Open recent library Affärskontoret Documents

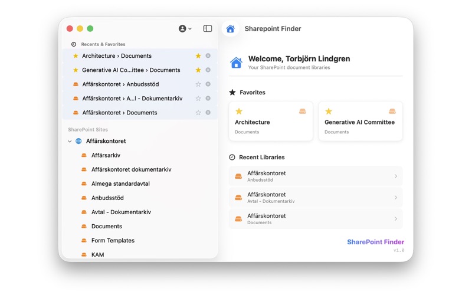316,219
